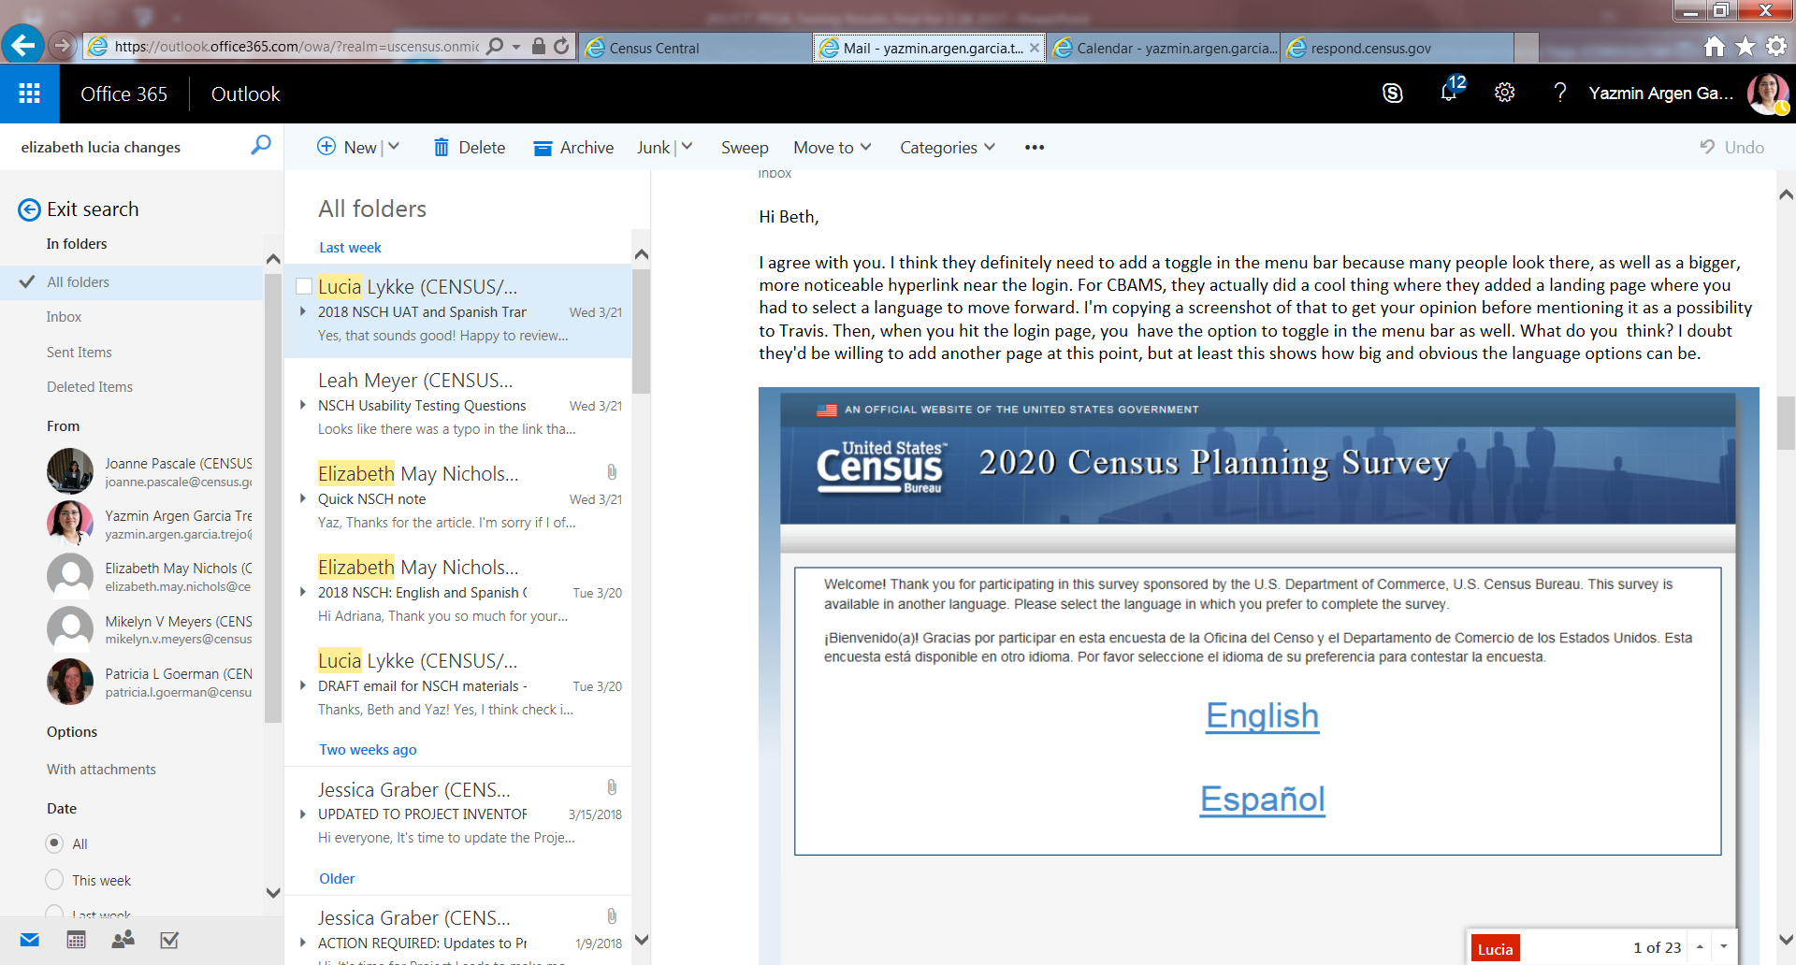The width and height of the screenshot is (1796, 965).
Task: Switch to People view in bottom navigation
Action: pos(123,940)
